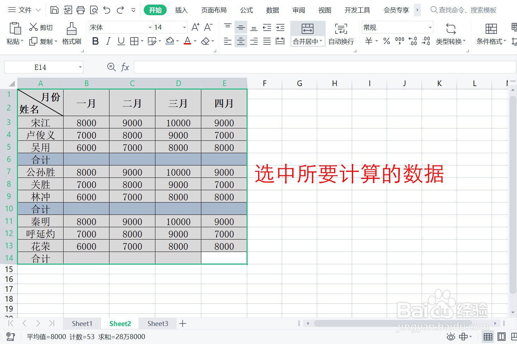Click the Save icon in quick access bar

(54, 10)
